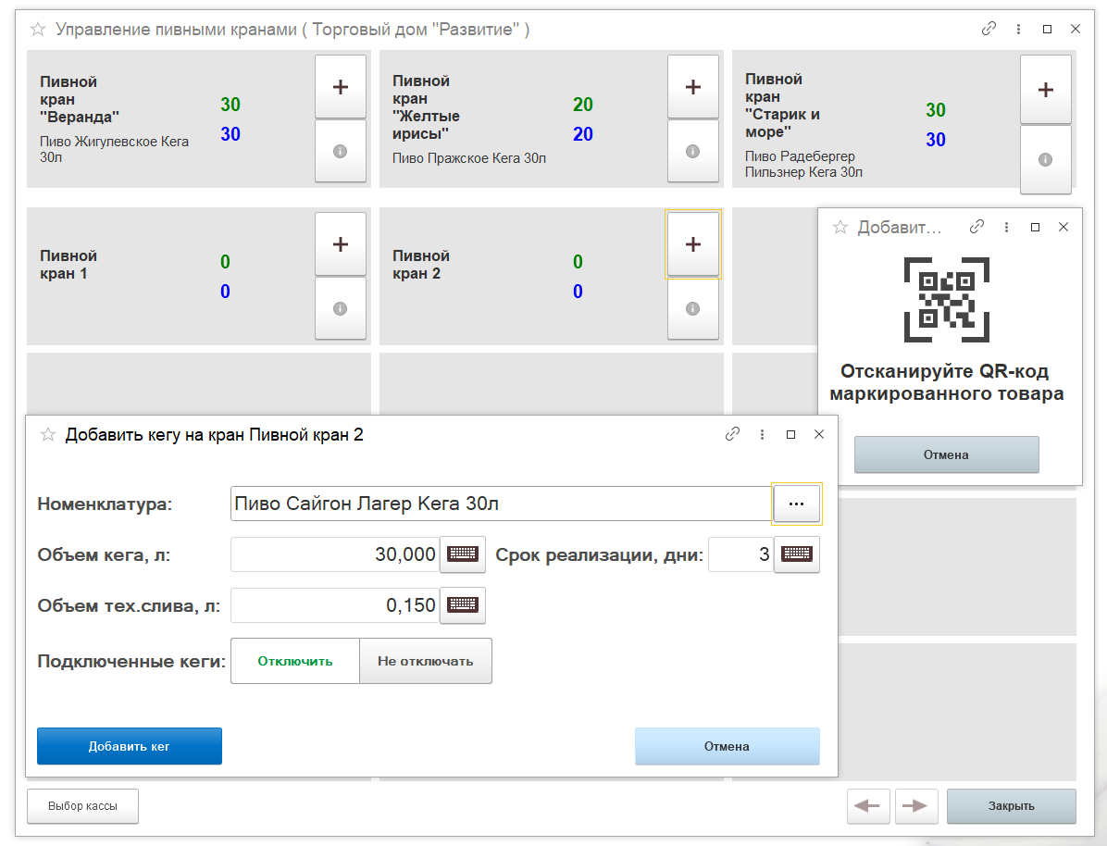Go to next page with right arrow

point(915,806)
